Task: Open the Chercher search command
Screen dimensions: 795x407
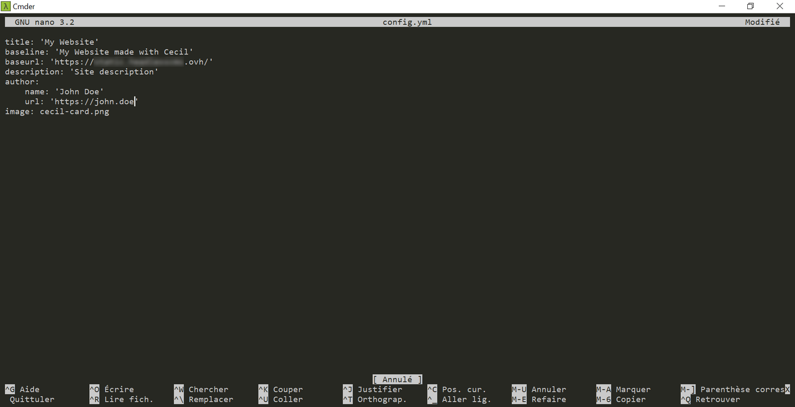Action: (208, 389)
